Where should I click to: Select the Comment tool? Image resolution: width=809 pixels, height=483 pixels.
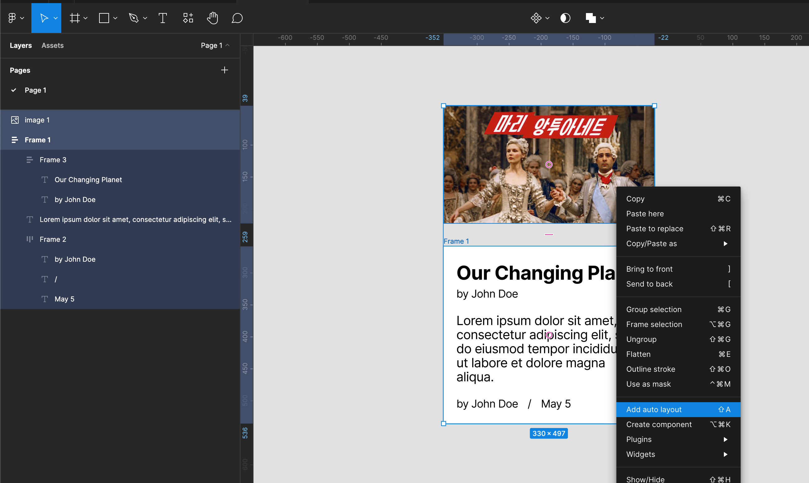click(x=237, y=18)
